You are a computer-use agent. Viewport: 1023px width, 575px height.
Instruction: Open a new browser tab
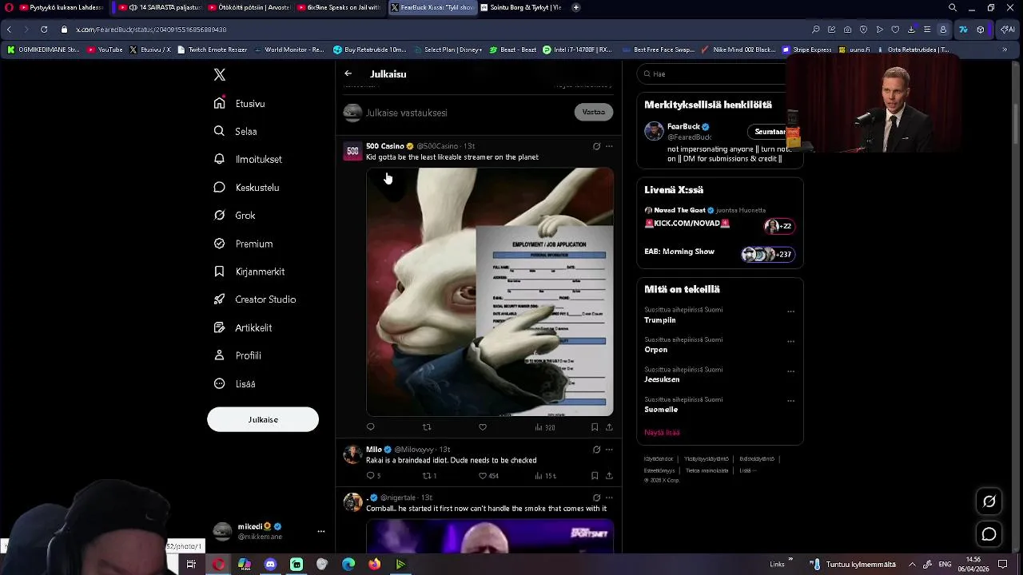click(x=576, y=7)
